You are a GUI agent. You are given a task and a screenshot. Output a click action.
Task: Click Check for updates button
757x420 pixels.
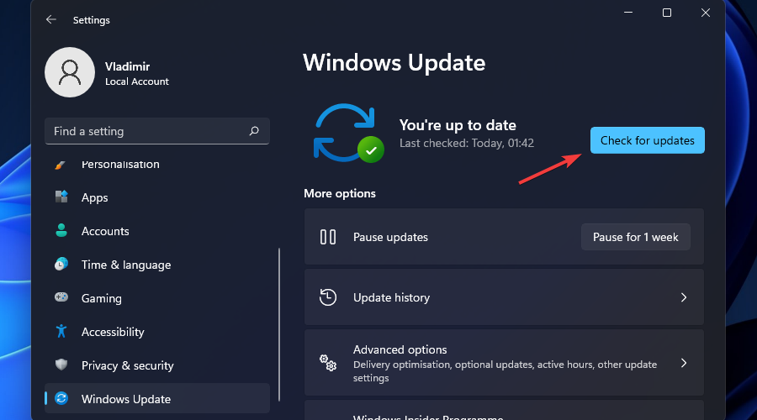click(x=648, y=140)
